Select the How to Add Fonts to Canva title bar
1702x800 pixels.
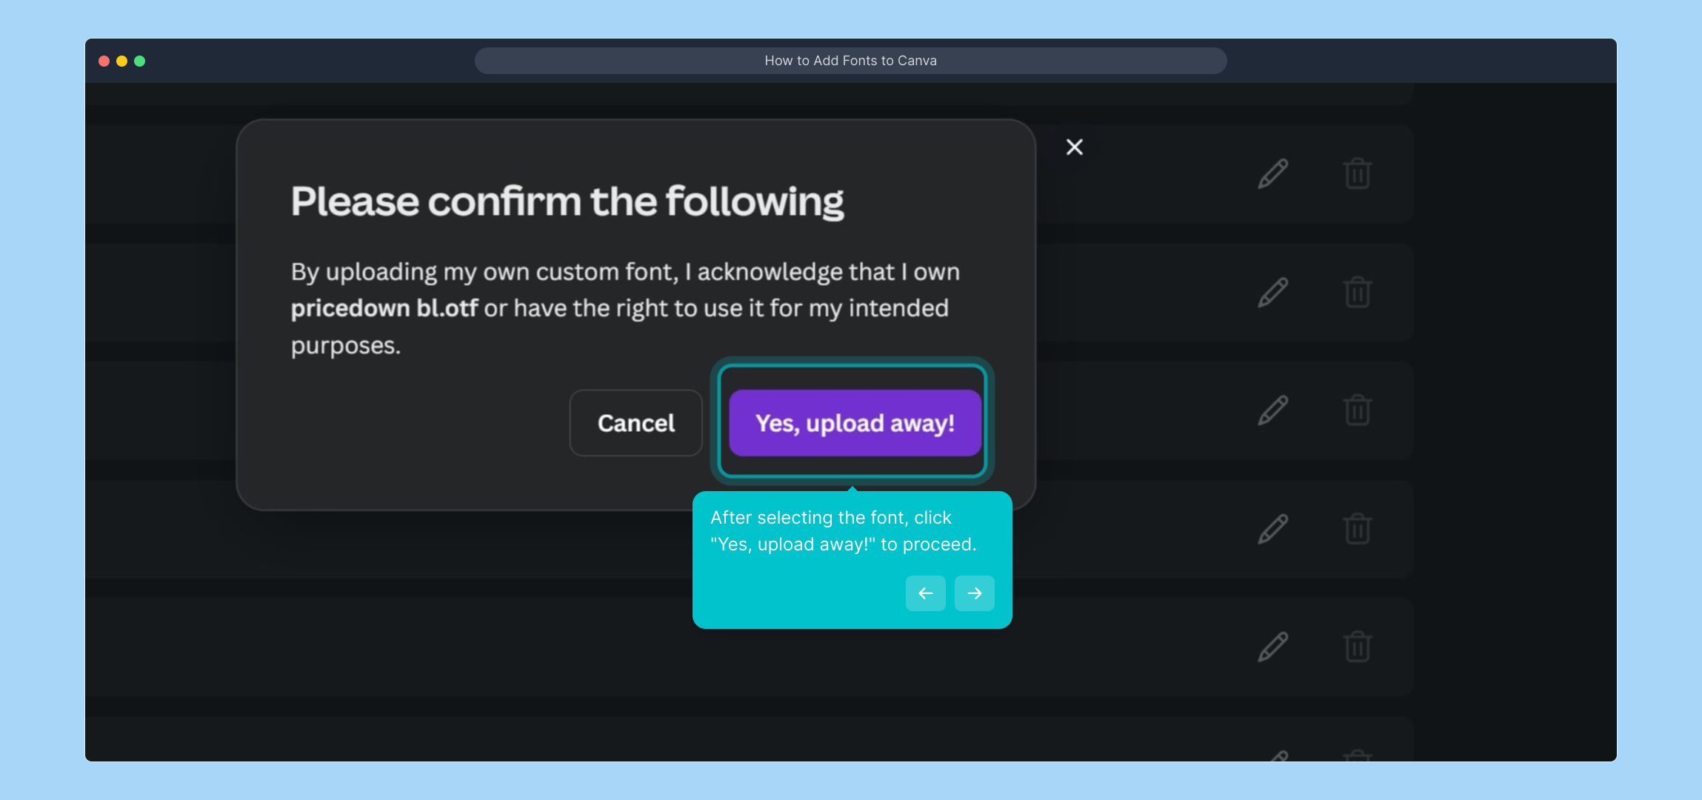coord(850,60)
